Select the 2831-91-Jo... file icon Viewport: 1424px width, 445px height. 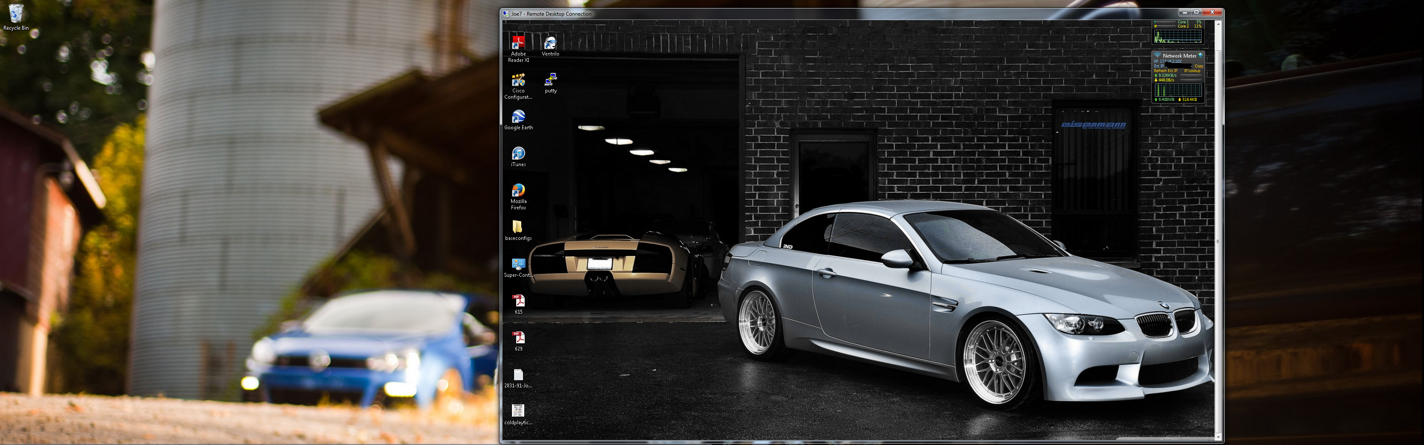coord(518,378)
